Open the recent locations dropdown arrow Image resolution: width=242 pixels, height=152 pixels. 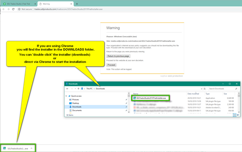point(75,89)
